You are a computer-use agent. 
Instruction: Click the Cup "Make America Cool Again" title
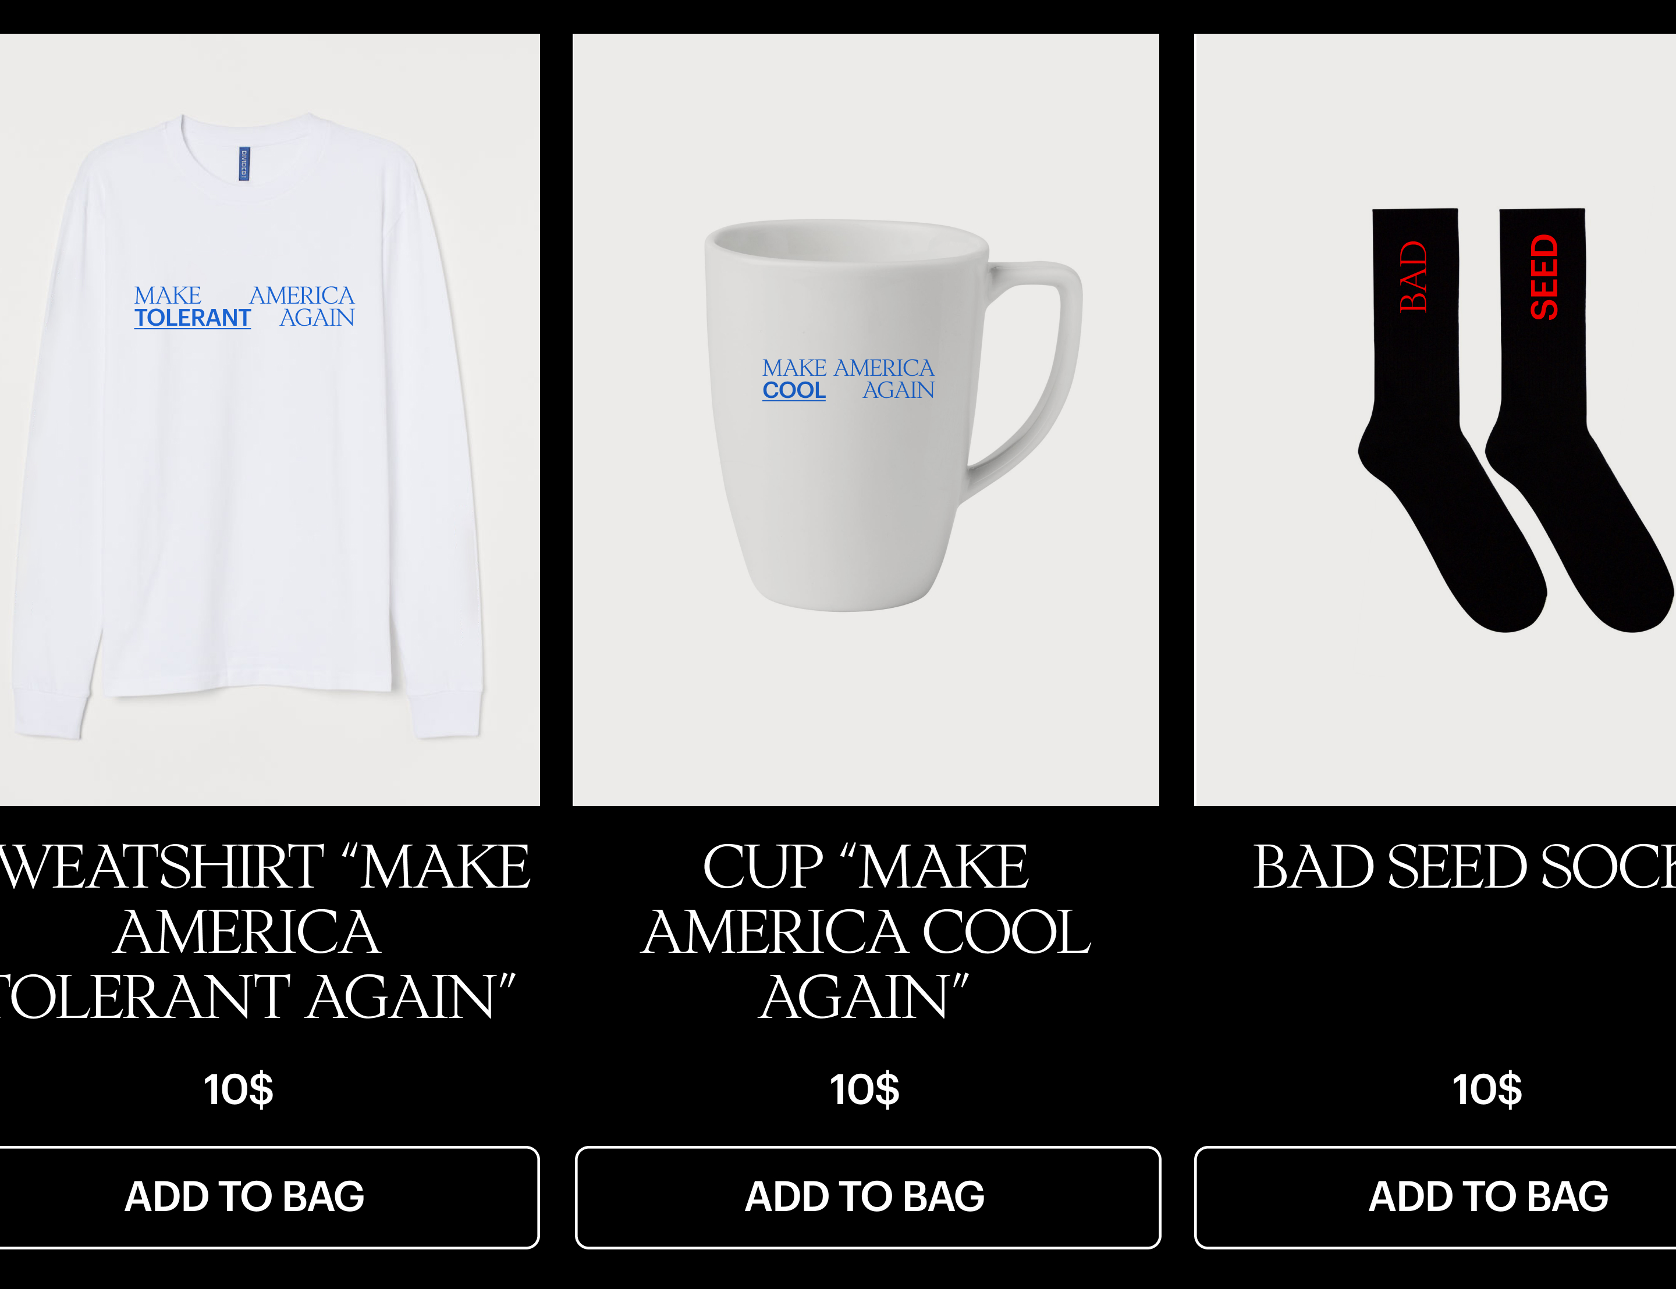[x=865, y=931]
